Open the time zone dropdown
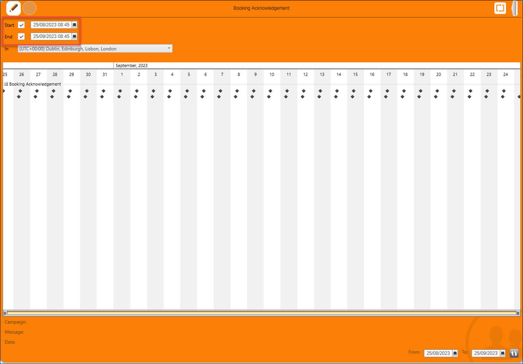Screen dimensions: 523x364 point(95,49)
